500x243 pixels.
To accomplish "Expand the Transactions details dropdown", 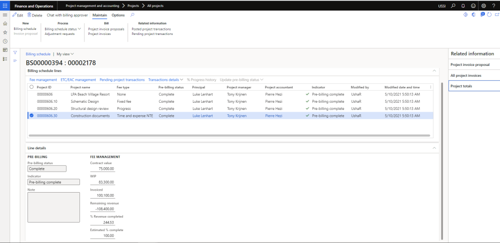I will click(x=165, y=80).
